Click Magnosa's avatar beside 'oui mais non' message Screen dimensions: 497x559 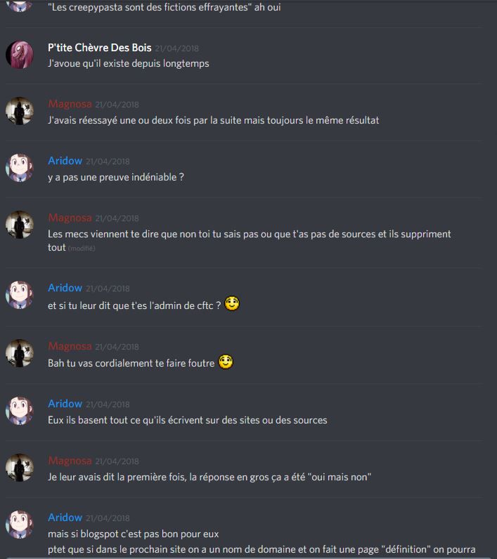[x=20, y=468]
